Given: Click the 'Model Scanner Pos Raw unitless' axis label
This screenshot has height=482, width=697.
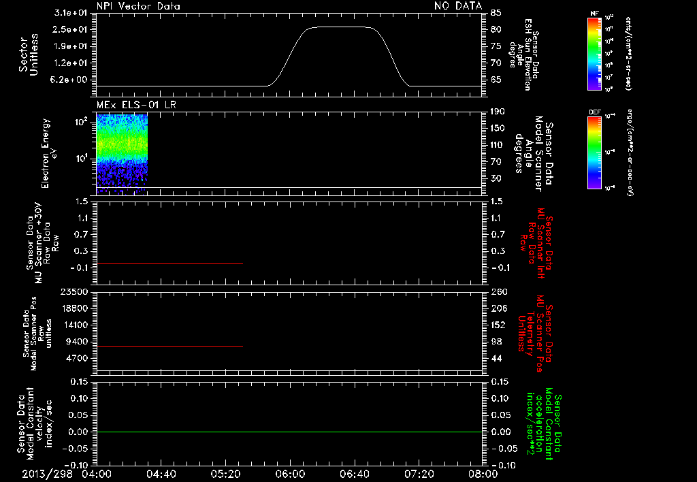Looking at the screenshot, I should point(37,334).
